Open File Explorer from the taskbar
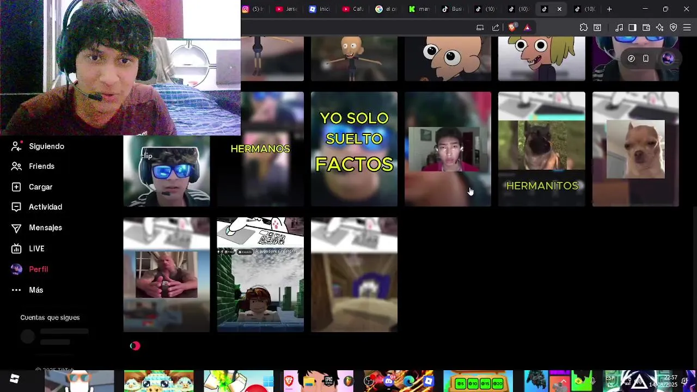Viewport: 697px width, 392px height. coord(309,381)
